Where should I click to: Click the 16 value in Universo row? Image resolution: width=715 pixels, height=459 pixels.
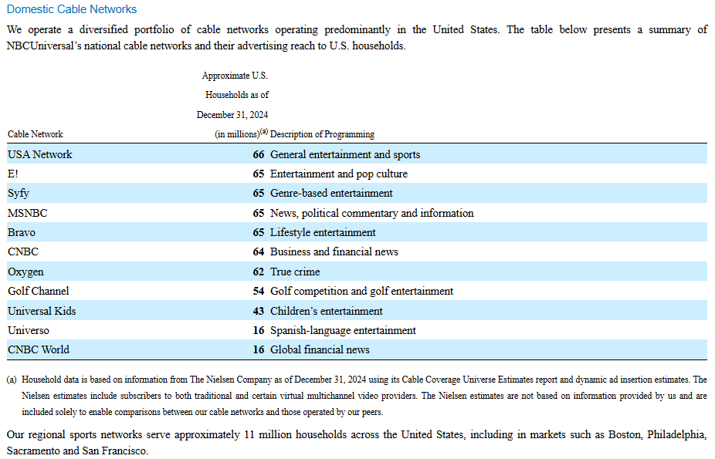point(259,330)
